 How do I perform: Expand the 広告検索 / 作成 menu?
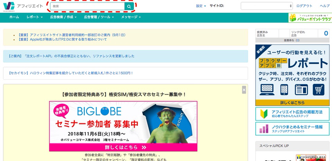63,17
